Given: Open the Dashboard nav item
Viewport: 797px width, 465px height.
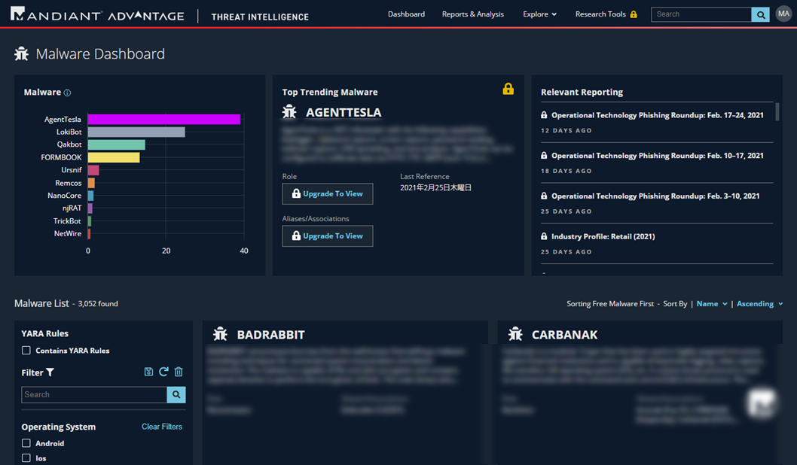Looking at the screenshot, I should tap(406, 14).
